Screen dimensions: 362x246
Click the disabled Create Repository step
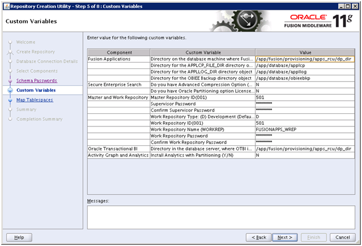[36, 52]
